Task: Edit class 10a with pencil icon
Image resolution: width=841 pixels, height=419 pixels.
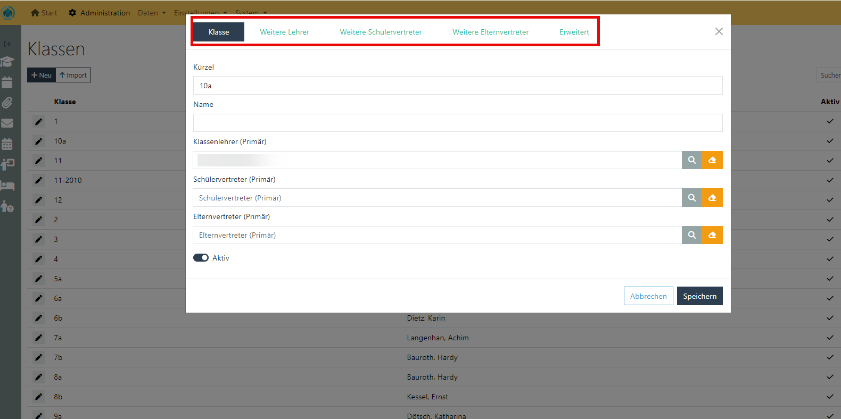Action: pos(38,141)
